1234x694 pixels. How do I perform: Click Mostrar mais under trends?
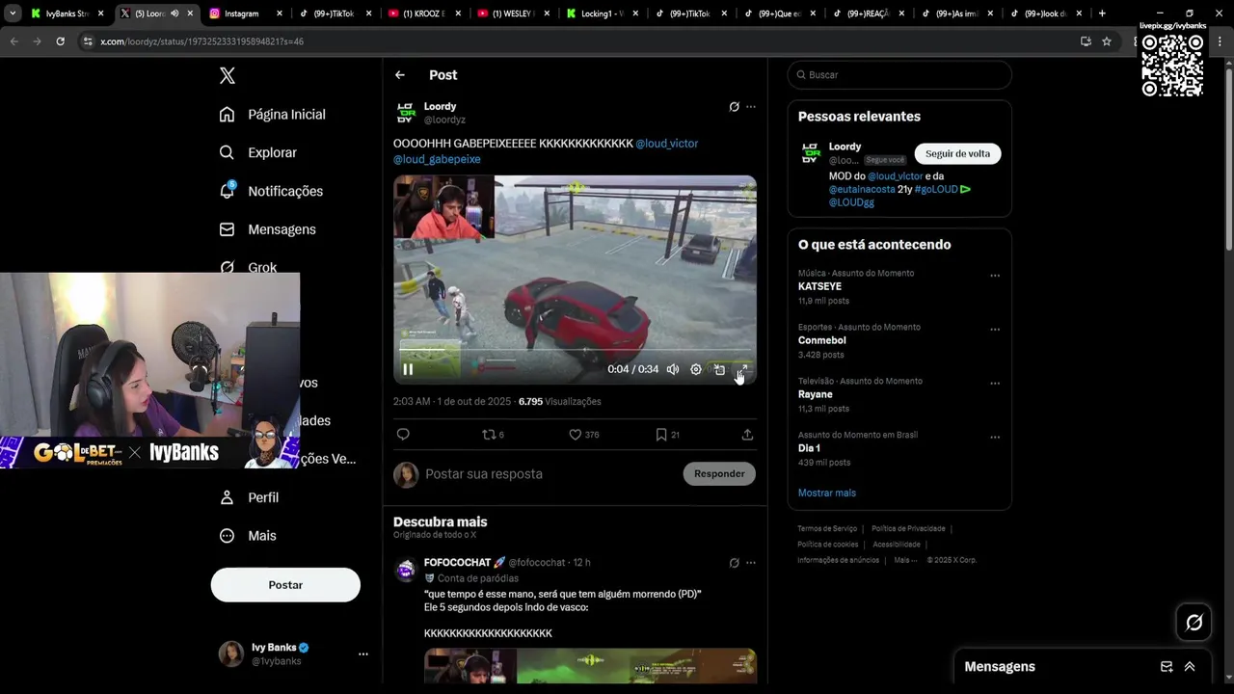click(x=827, y=493)
